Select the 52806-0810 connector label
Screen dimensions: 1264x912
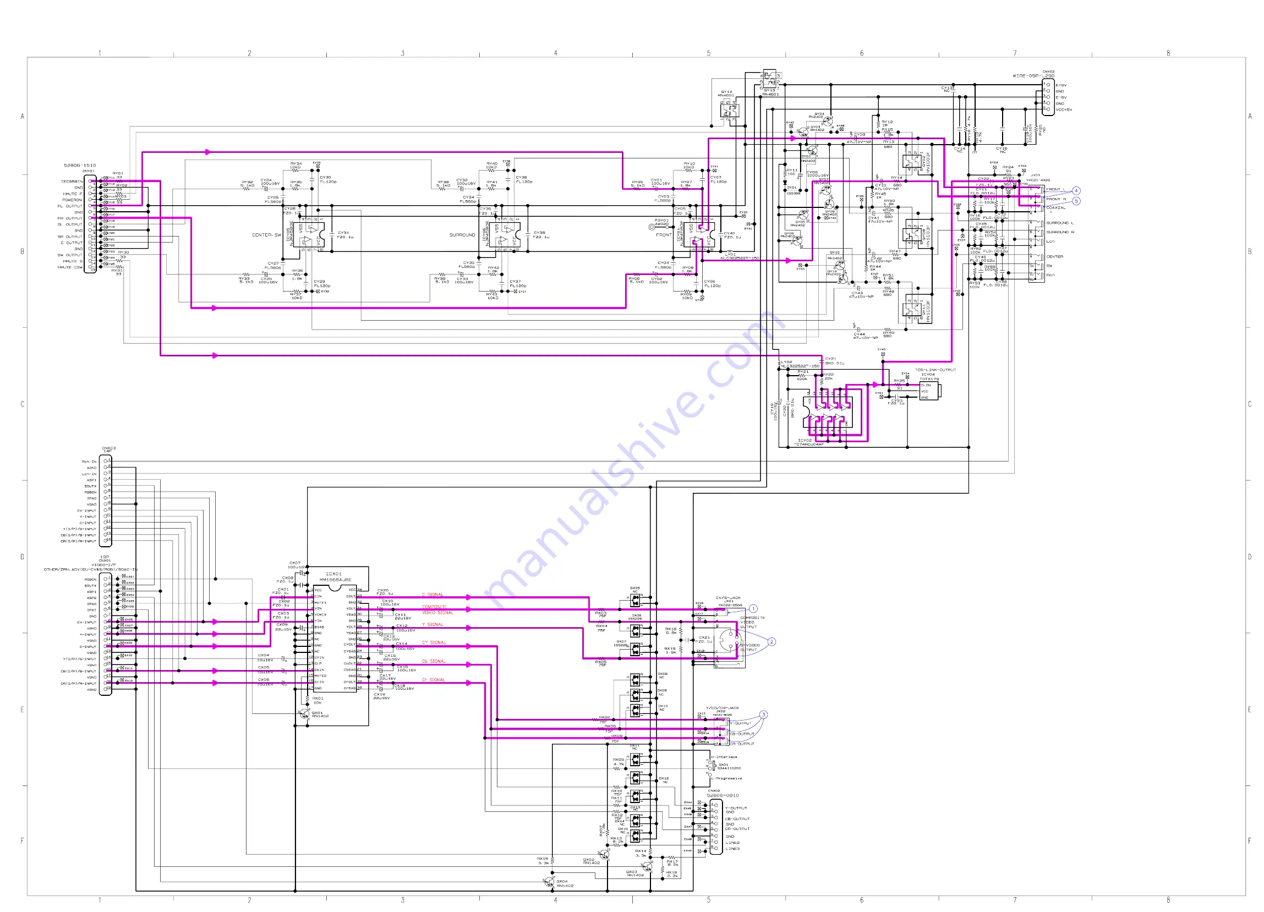tap(723, 795)
